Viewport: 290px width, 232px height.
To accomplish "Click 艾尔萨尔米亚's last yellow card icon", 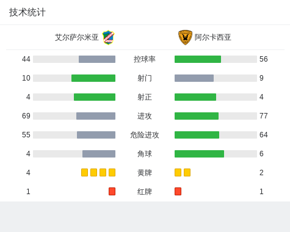I will (112, 173).
